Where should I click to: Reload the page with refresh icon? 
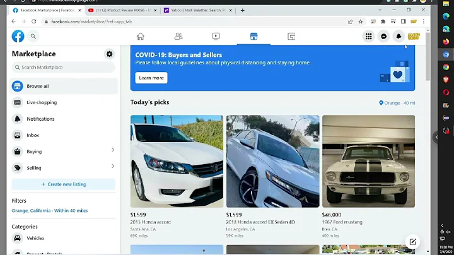(x=34, y=21)
